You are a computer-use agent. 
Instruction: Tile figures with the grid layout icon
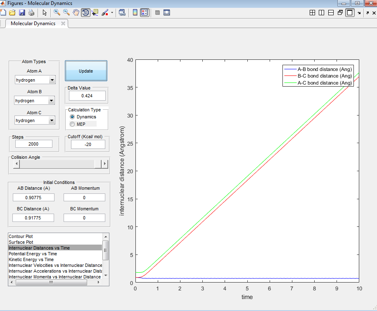point(313,13)
